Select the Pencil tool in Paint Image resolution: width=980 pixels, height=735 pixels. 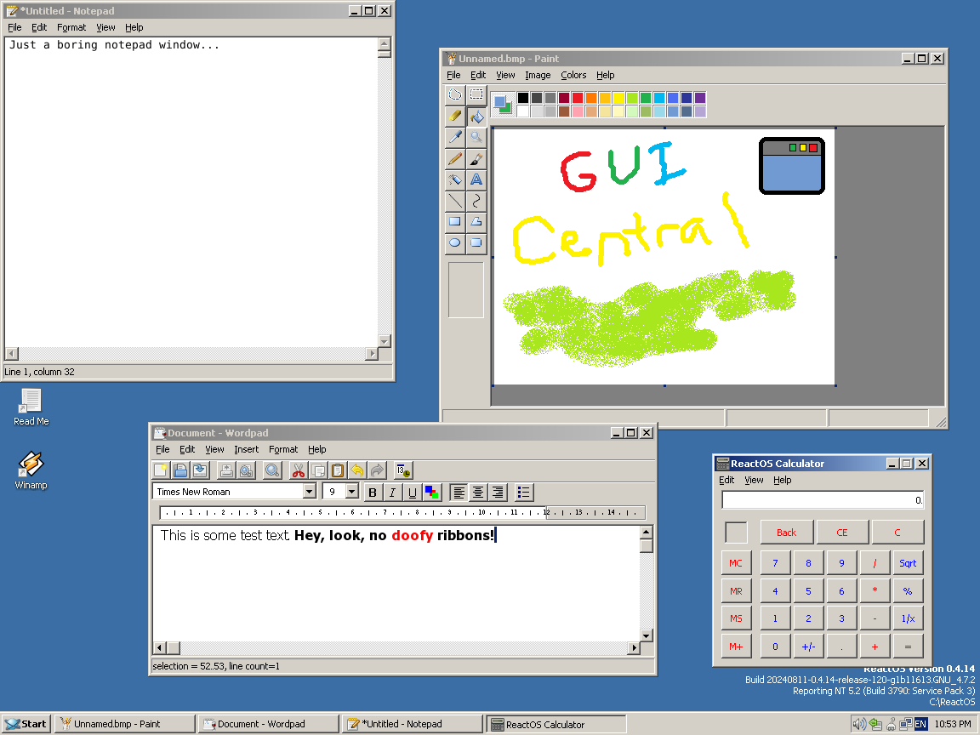point(455,159)
